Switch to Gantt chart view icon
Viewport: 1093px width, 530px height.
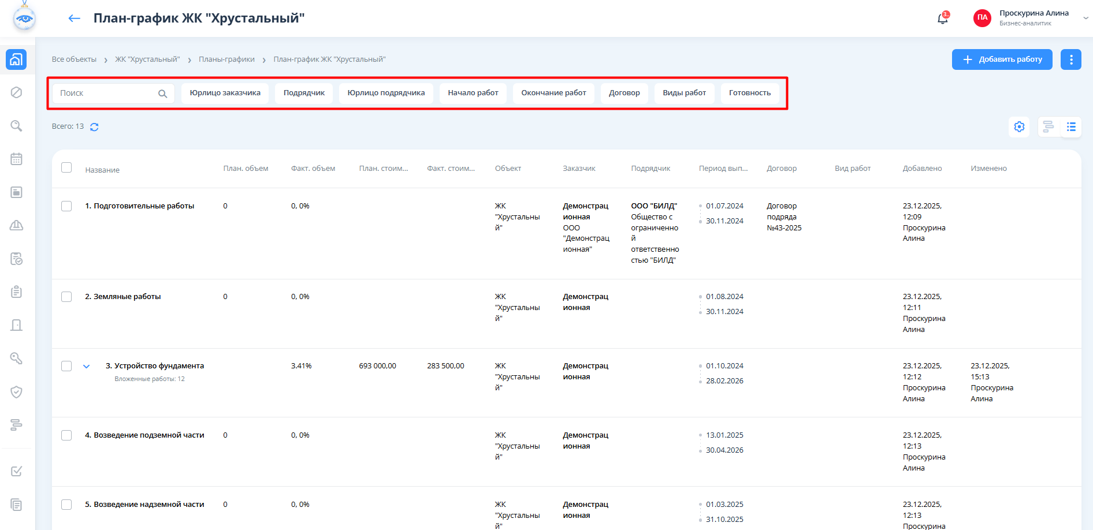click(1049, 127)
